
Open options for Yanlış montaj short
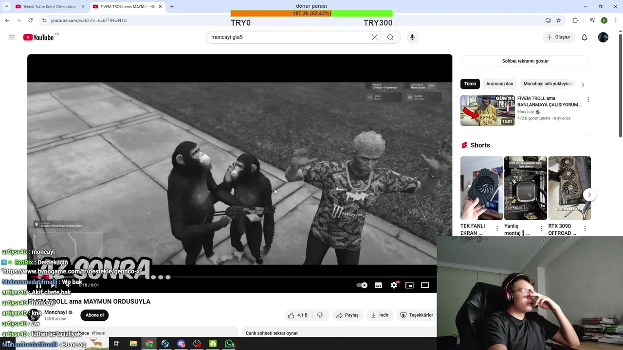pos(541,228)
